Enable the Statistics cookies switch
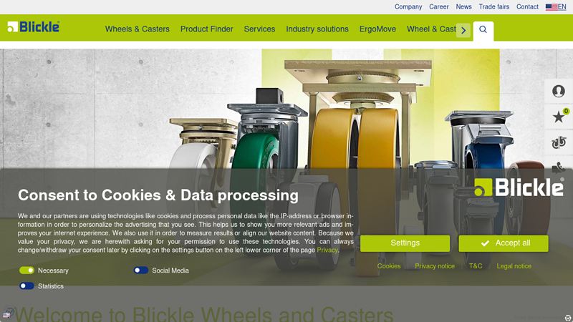The height and width of the screenshot is (322, 573). coord(27,286)
